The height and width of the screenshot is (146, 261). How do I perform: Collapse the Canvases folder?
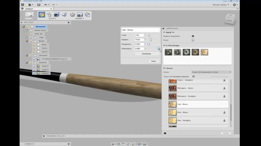click(x=27, y=56)
